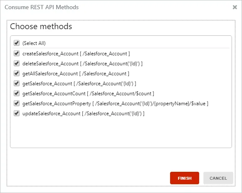The image size is (242, 193).
Task: Click the getSalesforce_AccountProperty $value label
Action: click(x=115, y=104)
